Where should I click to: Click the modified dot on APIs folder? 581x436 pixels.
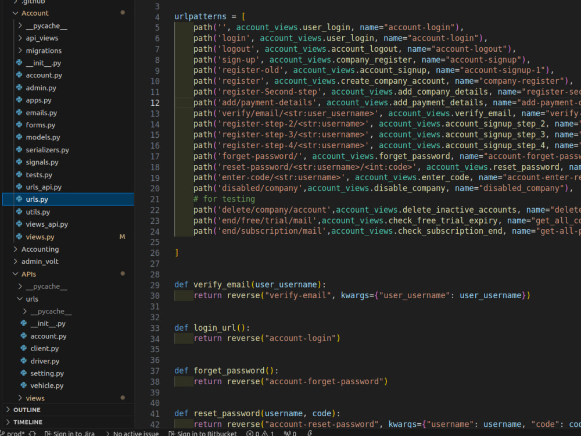(123, 274)
